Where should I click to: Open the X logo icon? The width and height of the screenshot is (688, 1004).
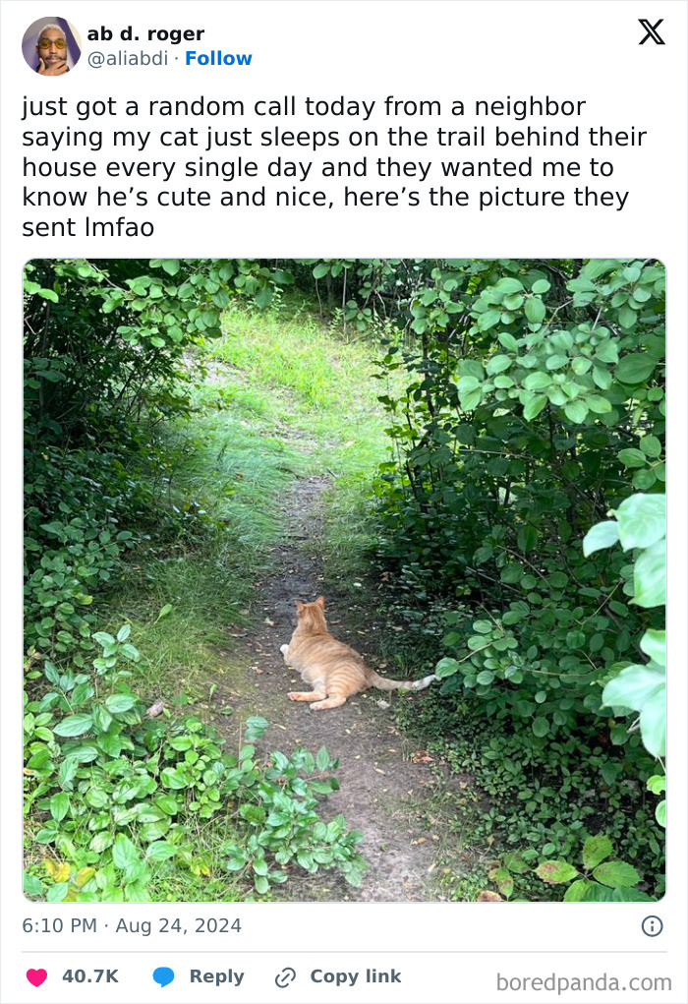(x=652, y=31)
